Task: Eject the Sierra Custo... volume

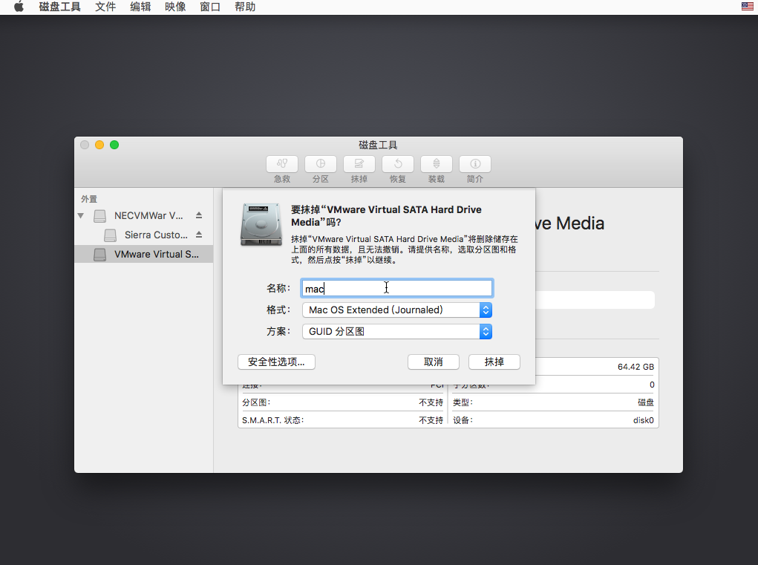Action: [x=199, y=235]
